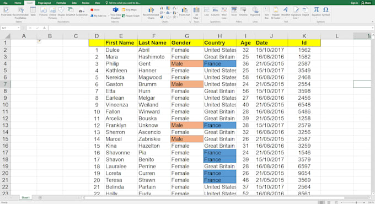Insert a Hyperlink
Screen dimensions: 375x204
pos(255,12)
